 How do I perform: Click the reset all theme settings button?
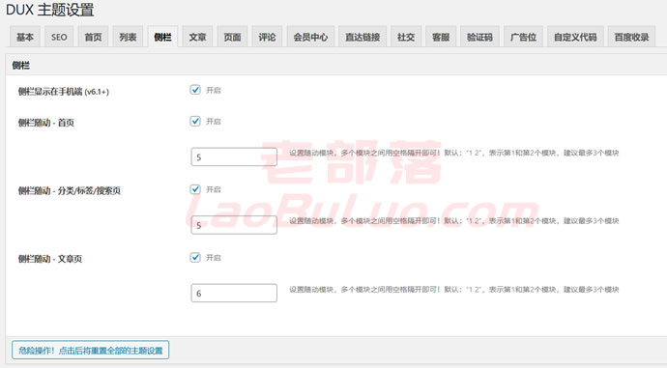coord(91,351)
